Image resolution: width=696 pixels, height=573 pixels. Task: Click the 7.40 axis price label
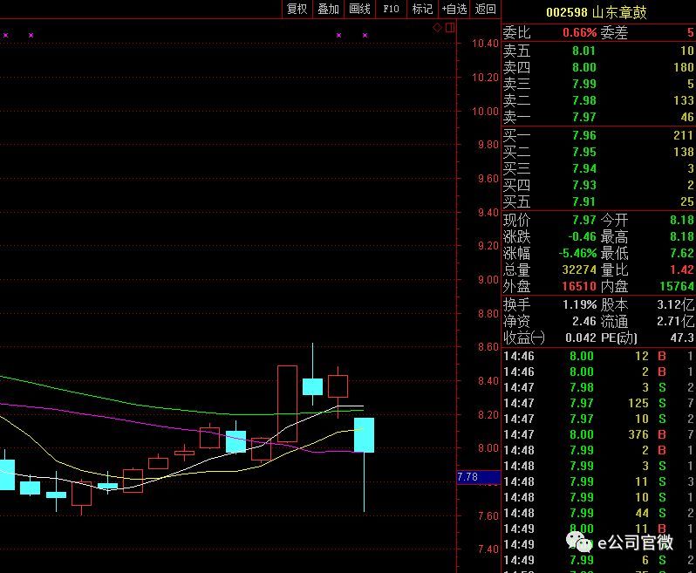tap(488, 549)
